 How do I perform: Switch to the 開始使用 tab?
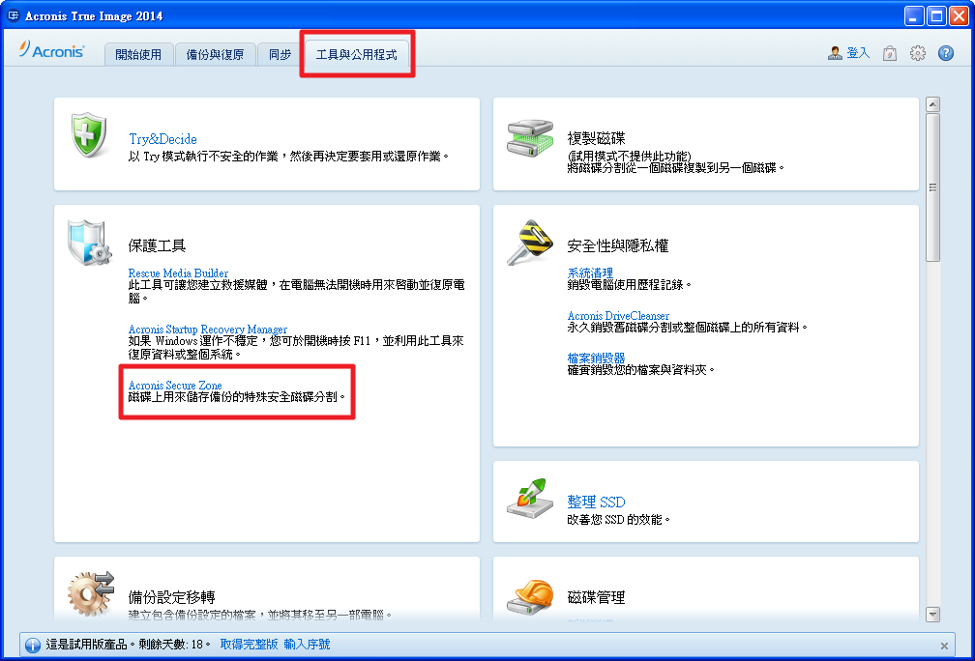point(138,55)
